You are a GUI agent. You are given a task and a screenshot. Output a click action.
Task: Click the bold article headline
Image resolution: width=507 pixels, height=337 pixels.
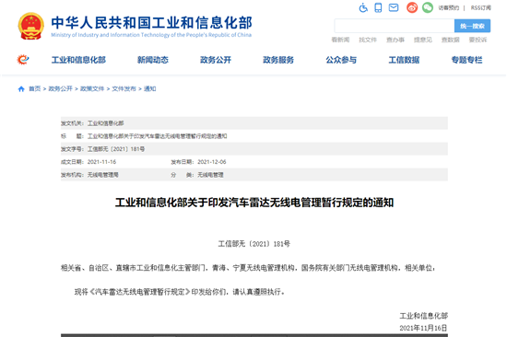coord(254,203)
